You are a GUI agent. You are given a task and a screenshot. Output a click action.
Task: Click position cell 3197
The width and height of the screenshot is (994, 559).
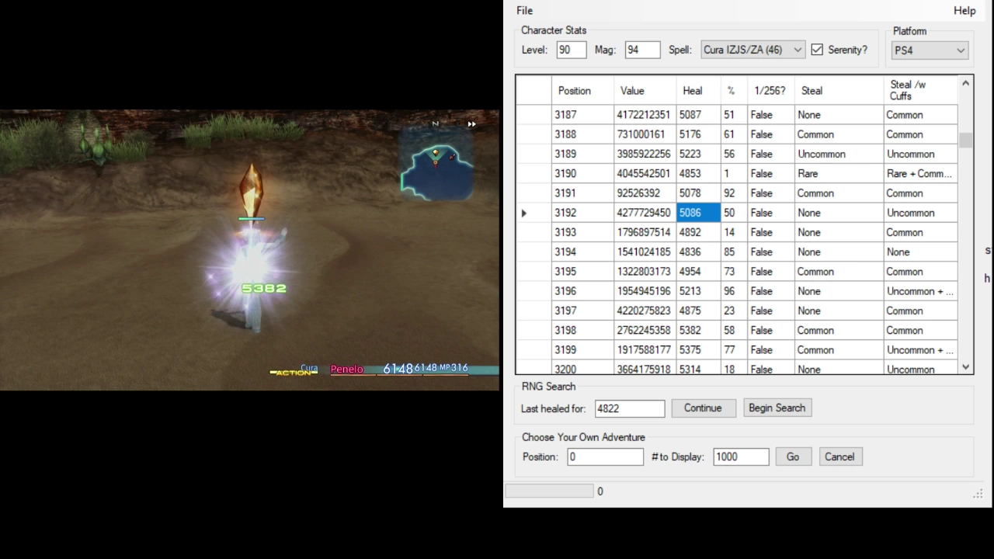coord(582,311)
